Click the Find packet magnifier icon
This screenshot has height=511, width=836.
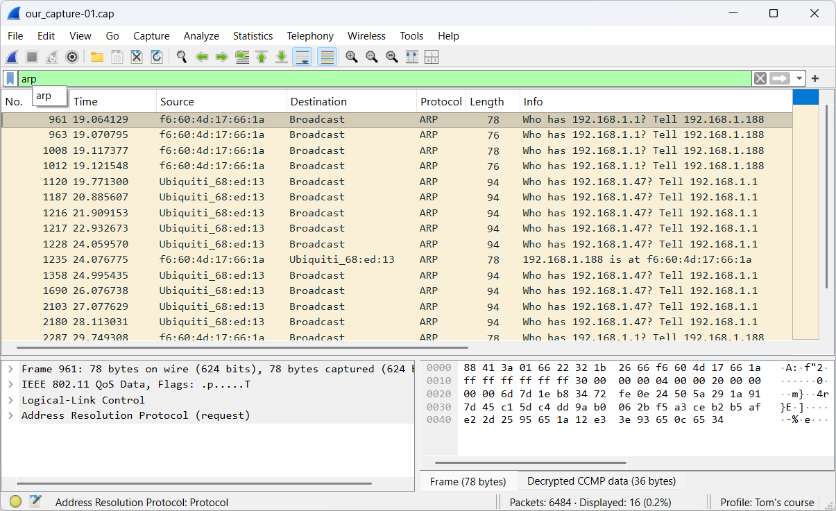click(x=182, y=57)
